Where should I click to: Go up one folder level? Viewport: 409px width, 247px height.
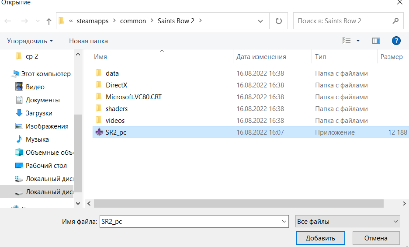(x=49, y=21)
